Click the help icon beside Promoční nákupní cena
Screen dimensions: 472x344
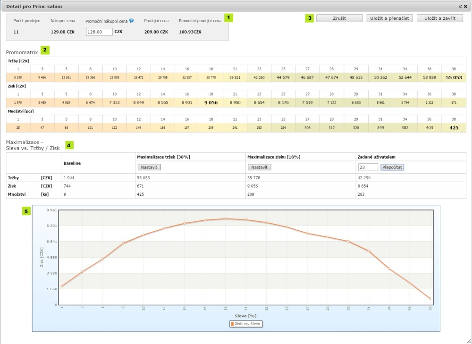[x=131, y=21]
